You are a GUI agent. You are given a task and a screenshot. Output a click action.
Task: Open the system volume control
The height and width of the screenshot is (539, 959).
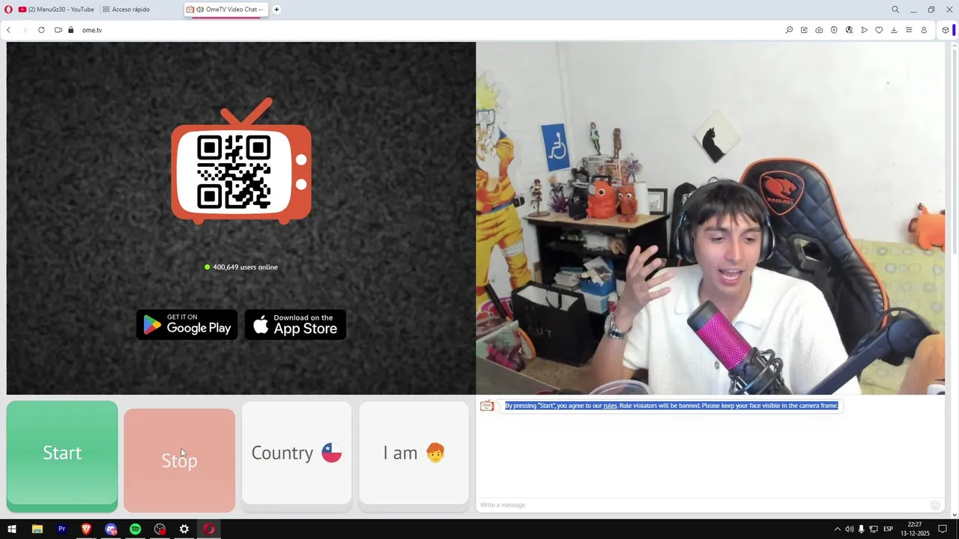(x=850, y=529)
